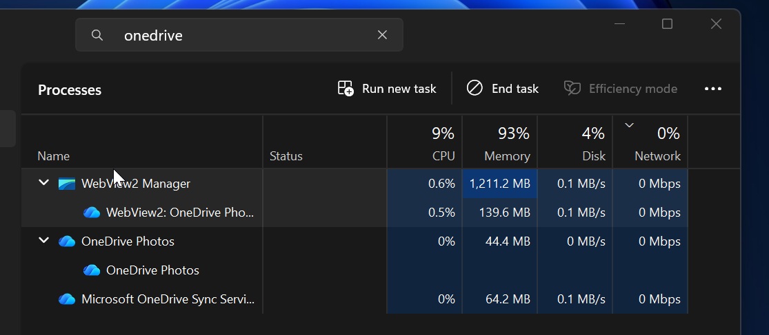Click the 139.6 MB memory value
This screenshot has height=335, width=769.
point(505,213)
